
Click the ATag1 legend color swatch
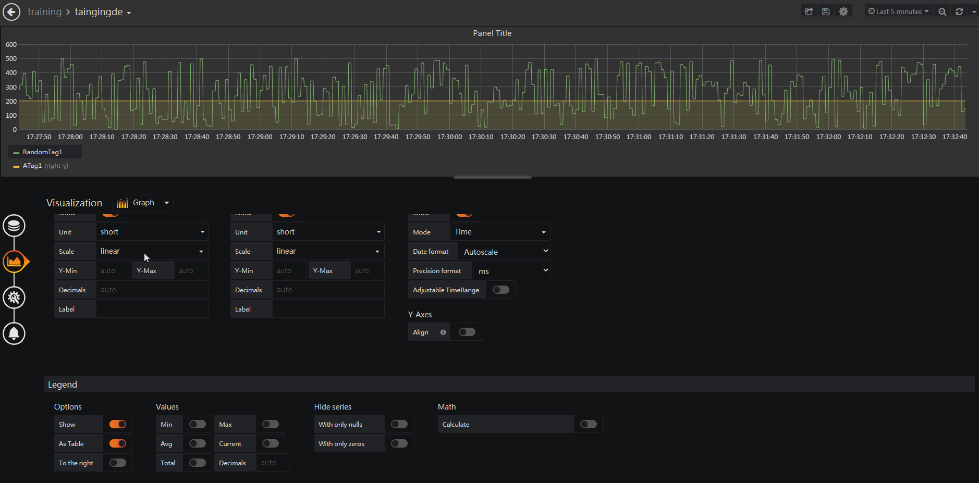tap(16, 166)
